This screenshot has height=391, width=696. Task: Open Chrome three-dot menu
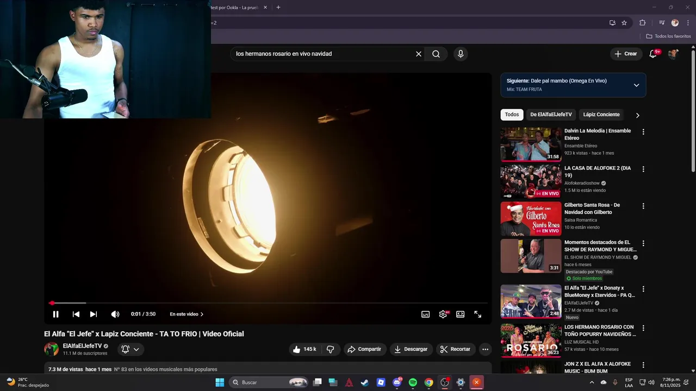[688, 23]
